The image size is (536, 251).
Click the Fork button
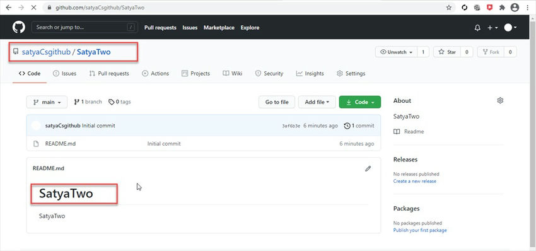[491, 52]
